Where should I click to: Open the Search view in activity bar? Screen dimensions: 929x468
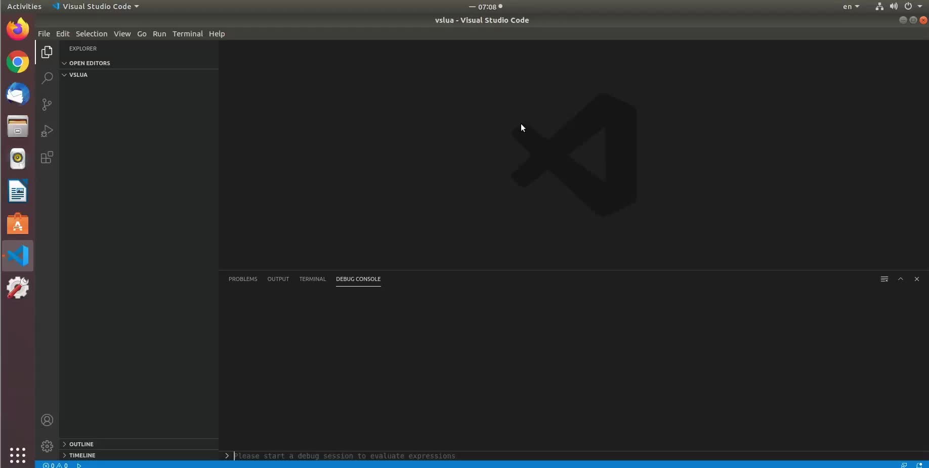[x=47, y=78]
